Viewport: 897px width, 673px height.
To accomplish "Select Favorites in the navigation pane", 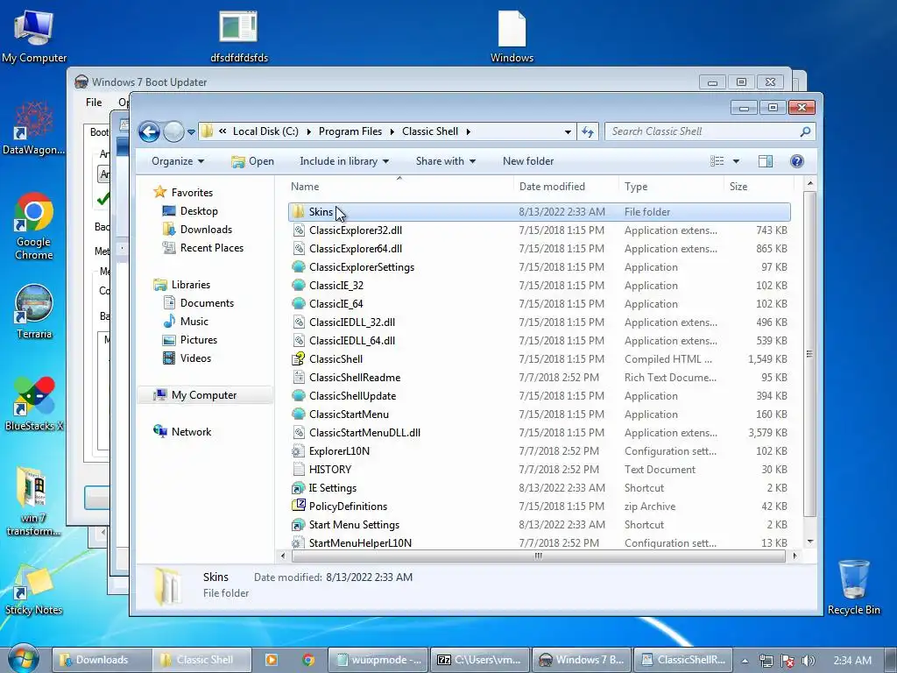I will point(192,193).
